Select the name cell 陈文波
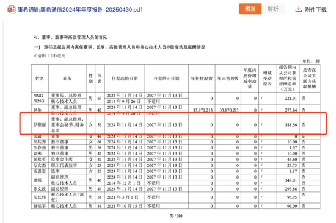The image size is (336, 223). point(40,189)
